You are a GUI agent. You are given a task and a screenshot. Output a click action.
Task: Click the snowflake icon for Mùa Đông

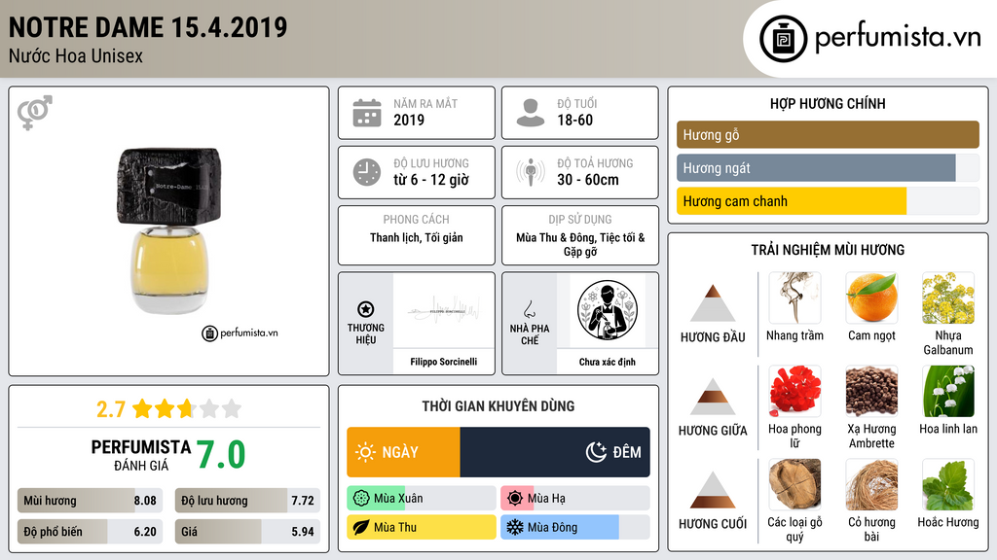click(515, 527)
